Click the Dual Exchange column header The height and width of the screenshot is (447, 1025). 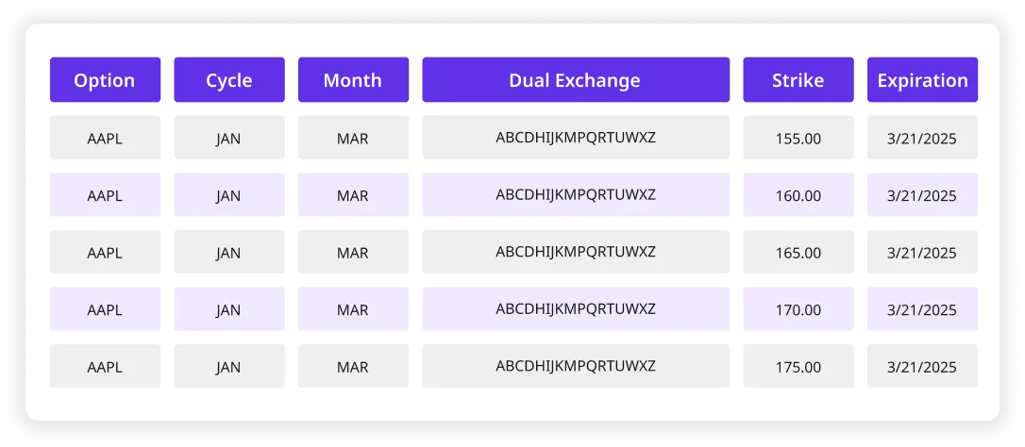point(576,80)
